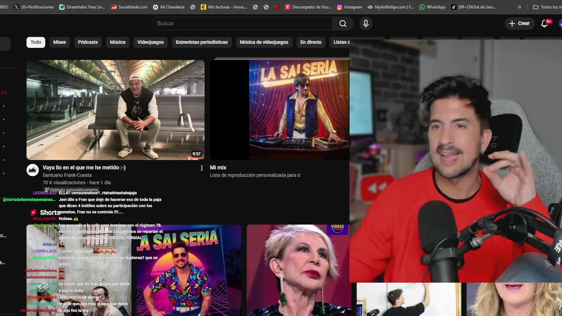Open thumbnail of man writing on whiteboard
This screenshot has width=562, height=316.
(x=409, y=299)
